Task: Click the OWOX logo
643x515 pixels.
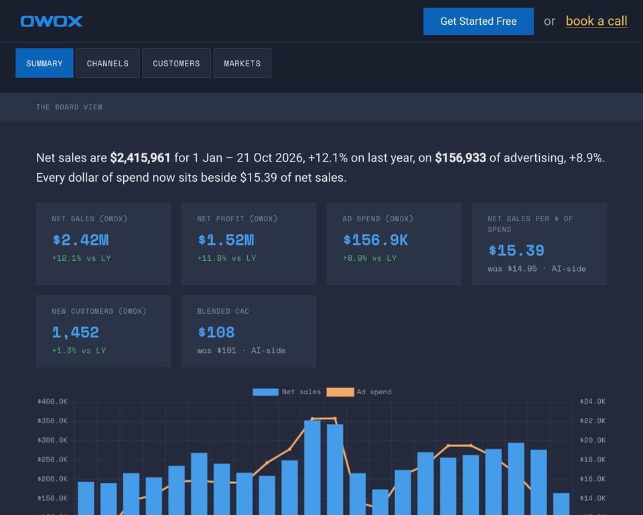Action: click(x=52, y=21)
